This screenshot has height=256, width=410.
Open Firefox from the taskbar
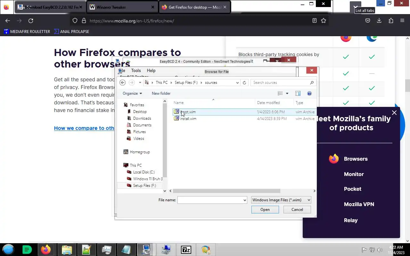[x=46, y=250]
